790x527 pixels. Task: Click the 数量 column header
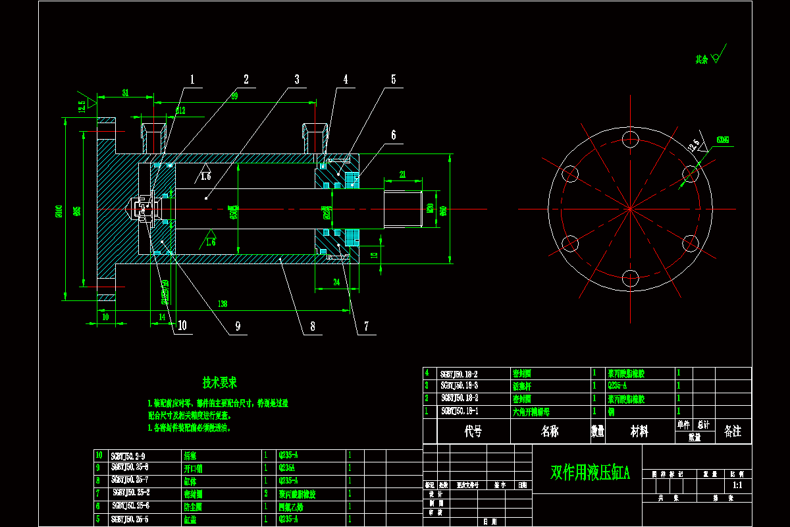598,431
